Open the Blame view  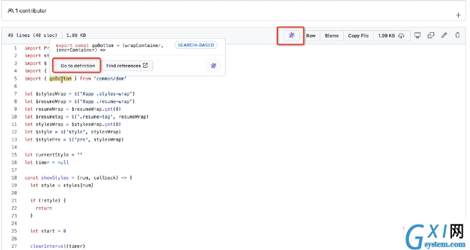coord(332,36)
